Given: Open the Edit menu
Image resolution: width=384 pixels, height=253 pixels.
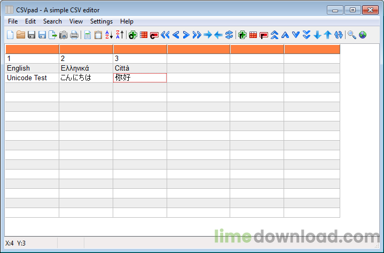Looking at the screenshot, I should coord(30,21).
